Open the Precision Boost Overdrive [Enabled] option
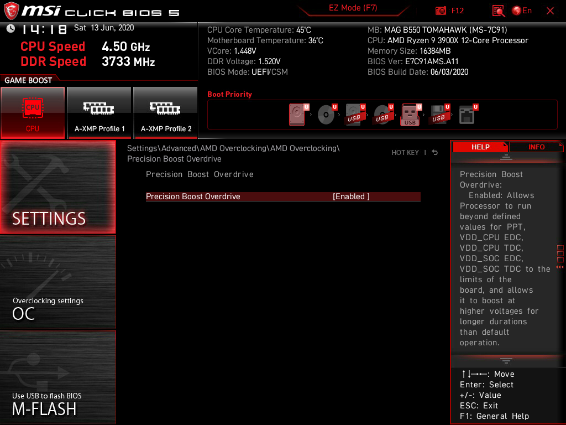The height and width of the screenshot is (425, 566). (x=283, y=196)
